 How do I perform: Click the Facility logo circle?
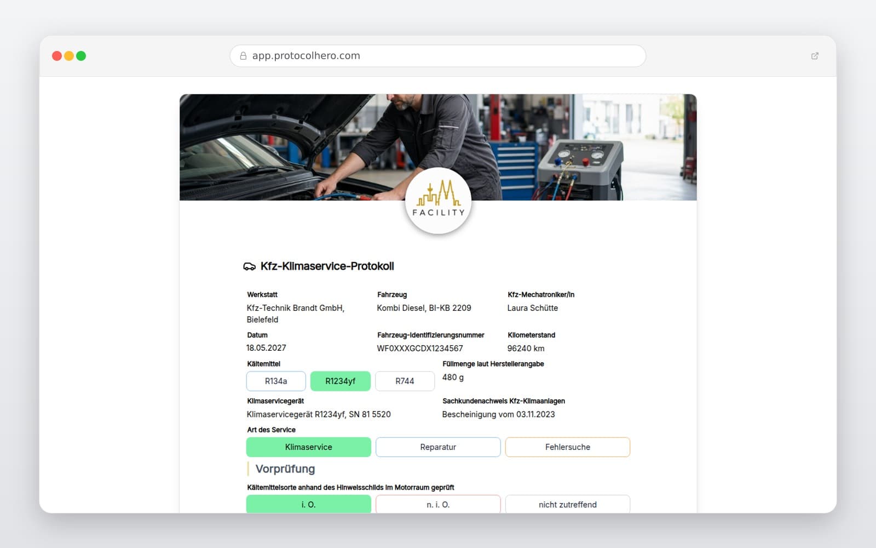click(x=438, y=201)
